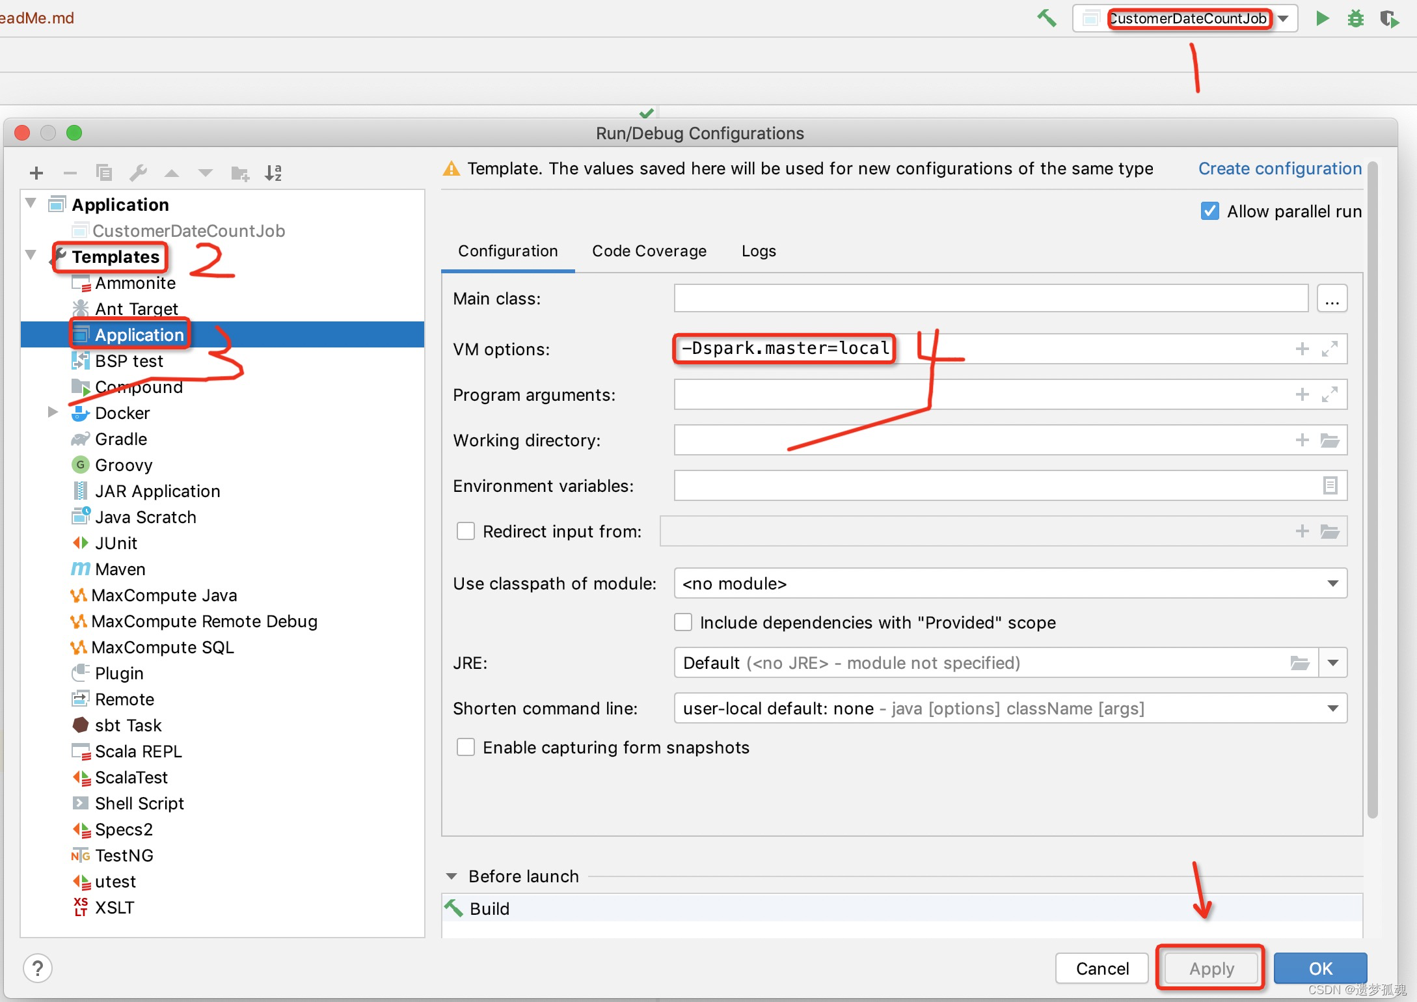1417x1002 pixels.
Task: Edit configuration templates with wrench icon
Action: [x=139, y=172]
